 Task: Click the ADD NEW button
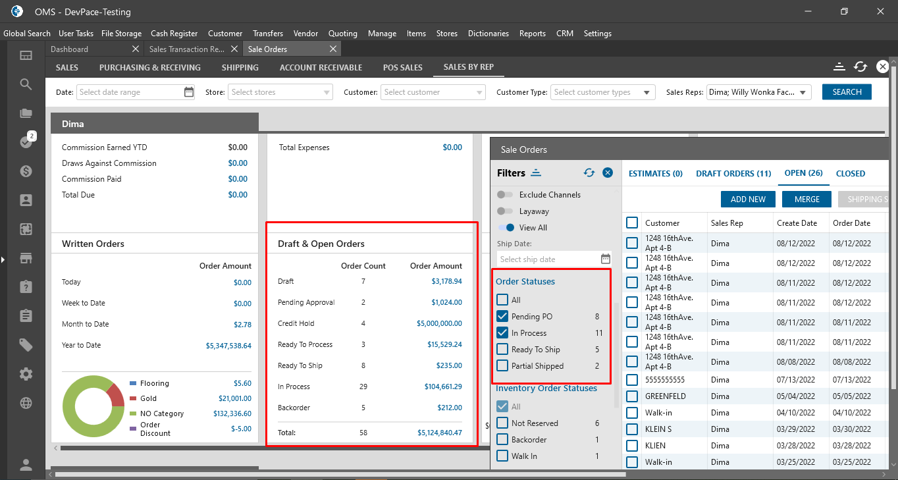pos(748,200)
